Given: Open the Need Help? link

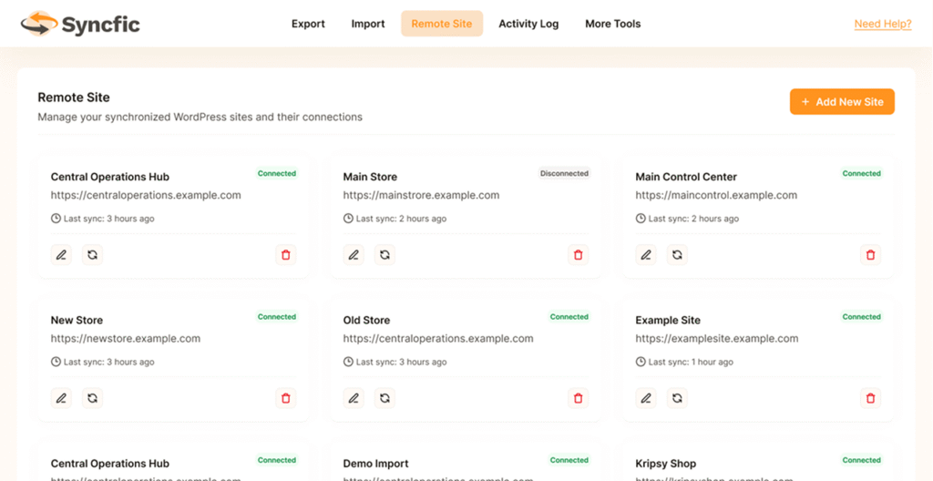Looking at the screenshot, I should pyautogui.click(x=882, y=24).
